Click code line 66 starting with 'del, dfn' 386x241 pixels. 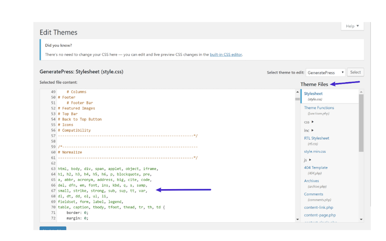point(103,185)
